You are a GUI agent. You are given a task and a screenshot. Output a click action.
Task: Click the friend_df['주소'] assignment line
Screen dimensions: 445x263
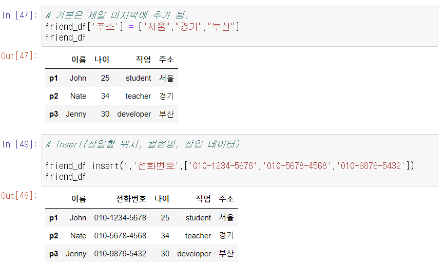[142, 26]
